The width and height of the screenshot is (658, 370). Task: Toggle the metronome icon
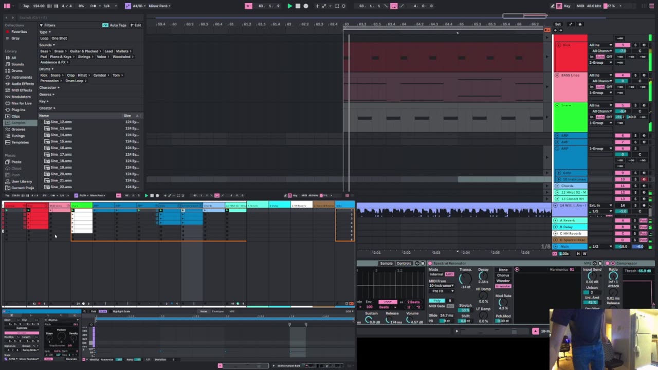94,6
